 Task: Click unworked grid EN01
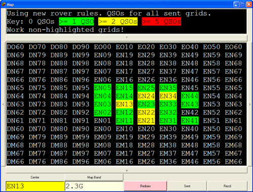click(x=103, y=121)
